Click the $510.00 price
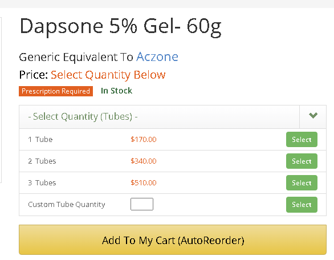The width and height of the screenshot is (334, 260). pyautogui.click(x=144, y=183)
